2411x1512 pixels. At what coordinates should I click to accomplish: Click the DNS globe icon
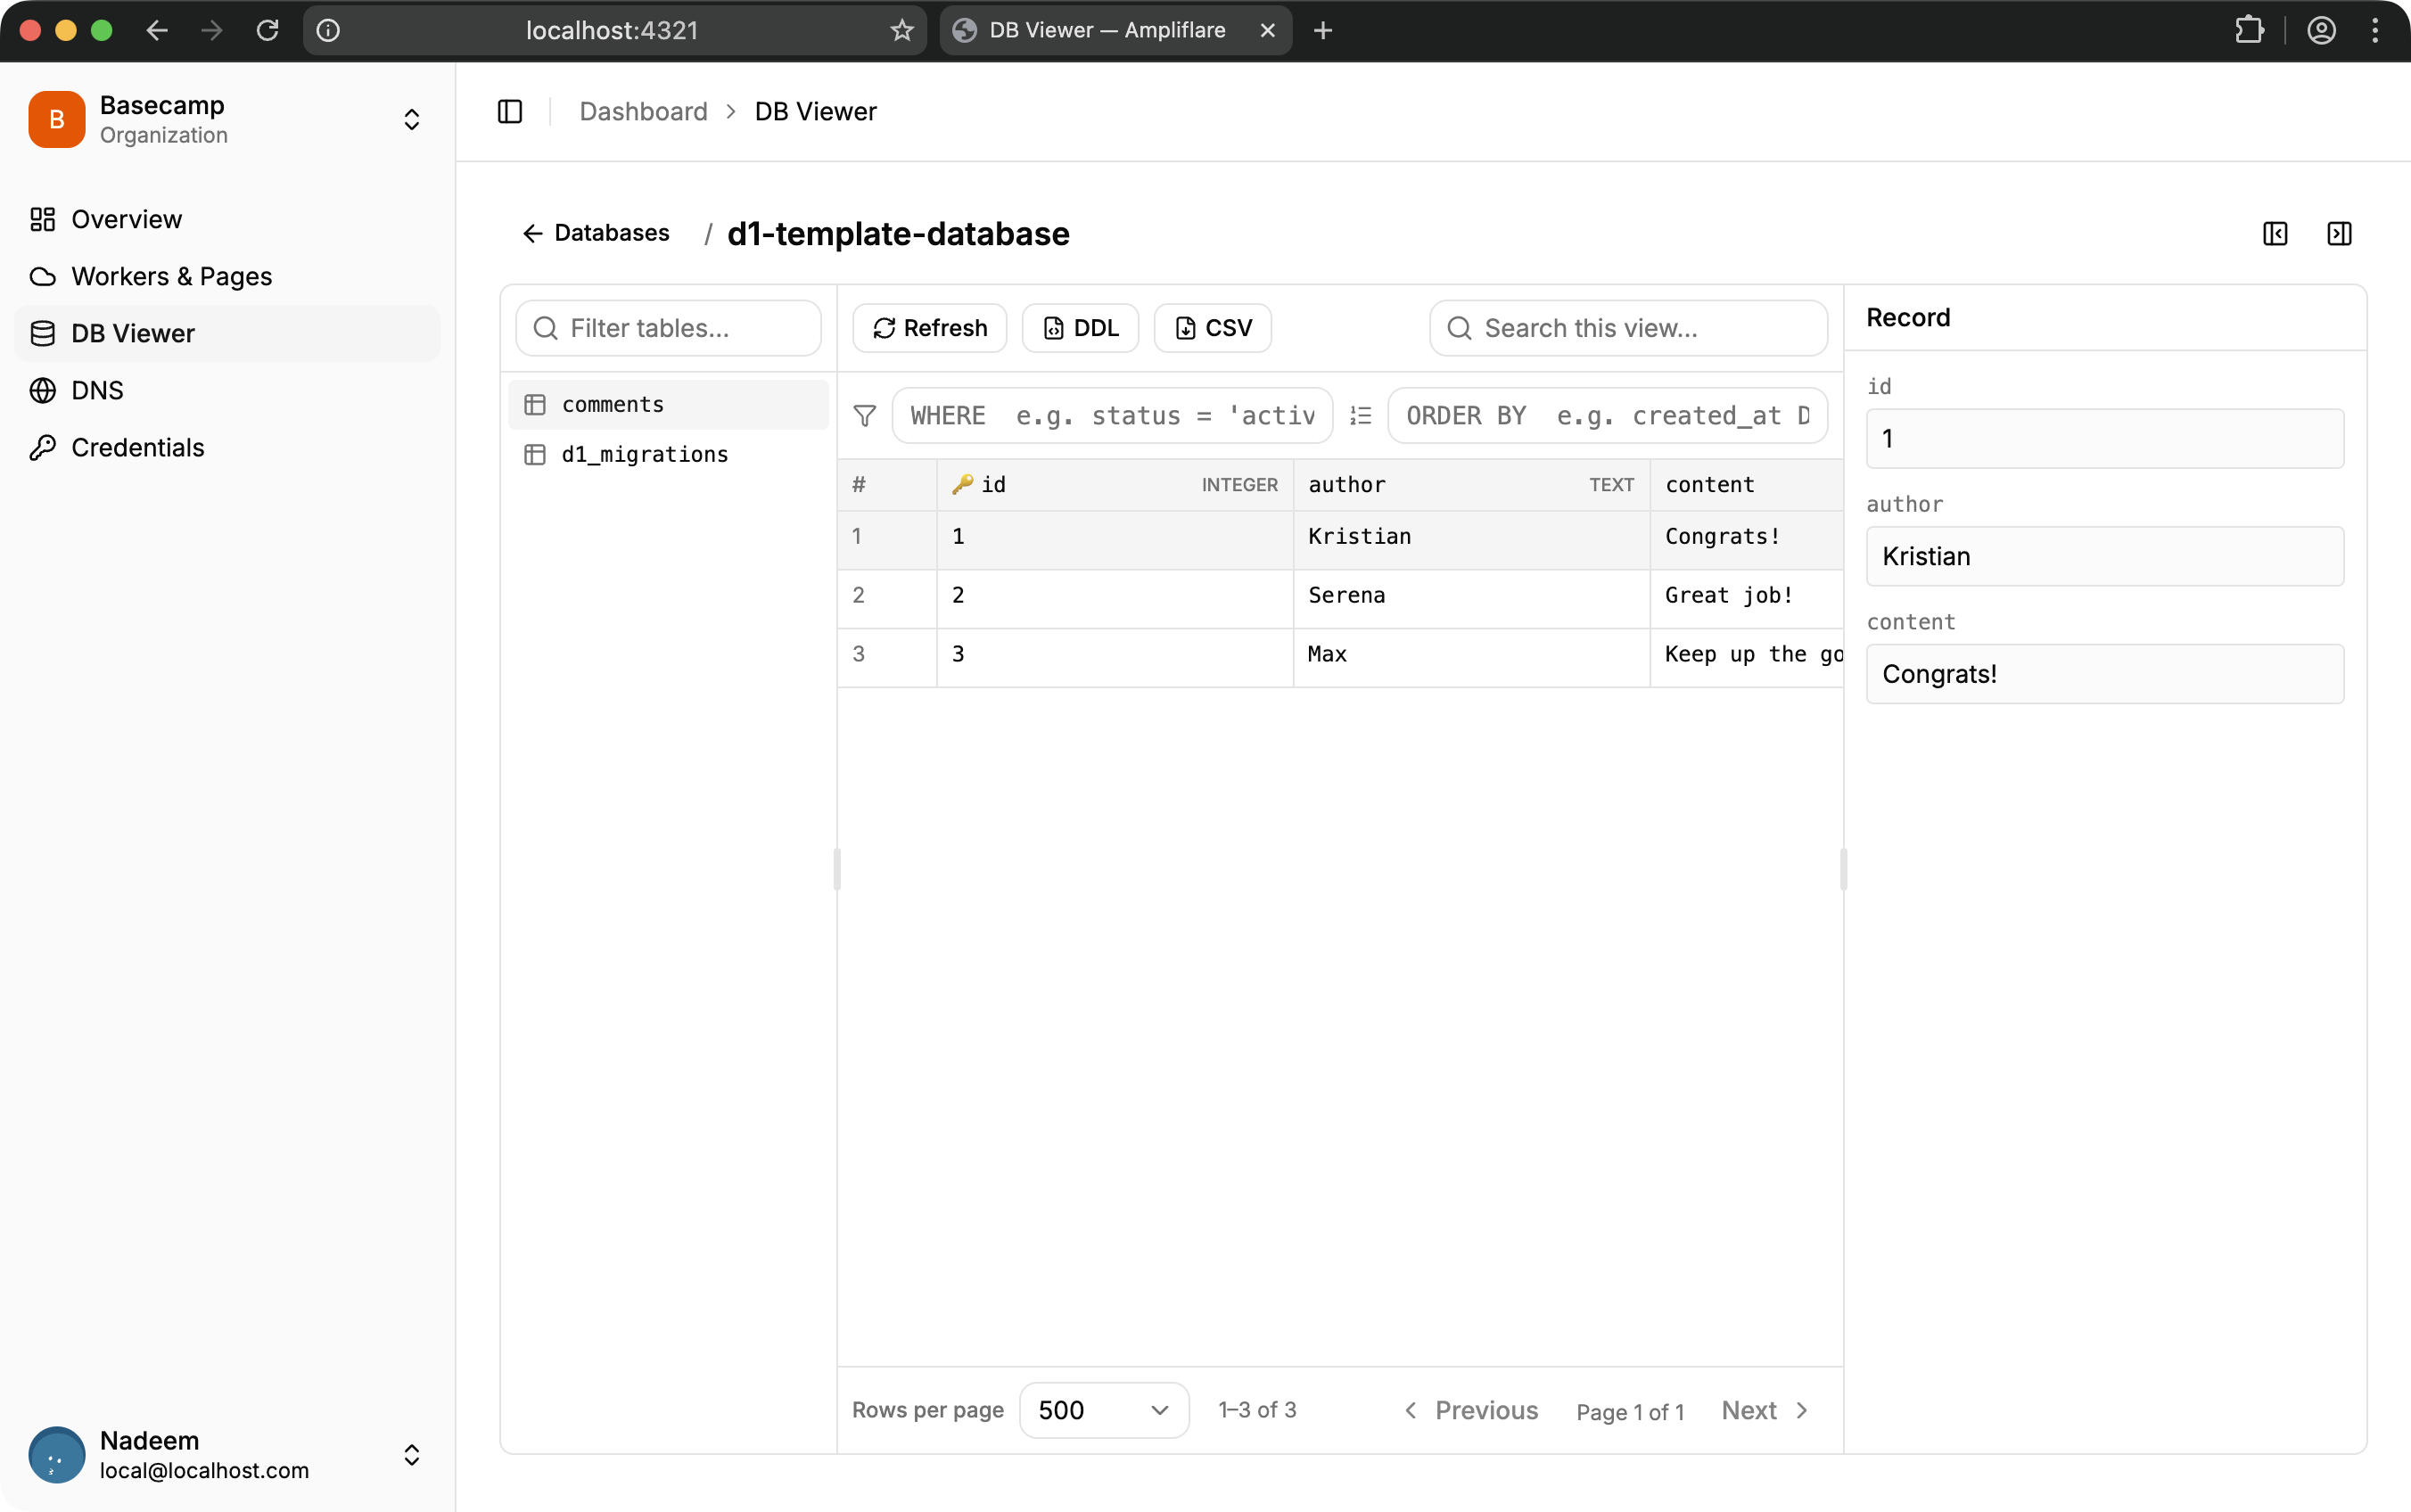click(42, 390)
